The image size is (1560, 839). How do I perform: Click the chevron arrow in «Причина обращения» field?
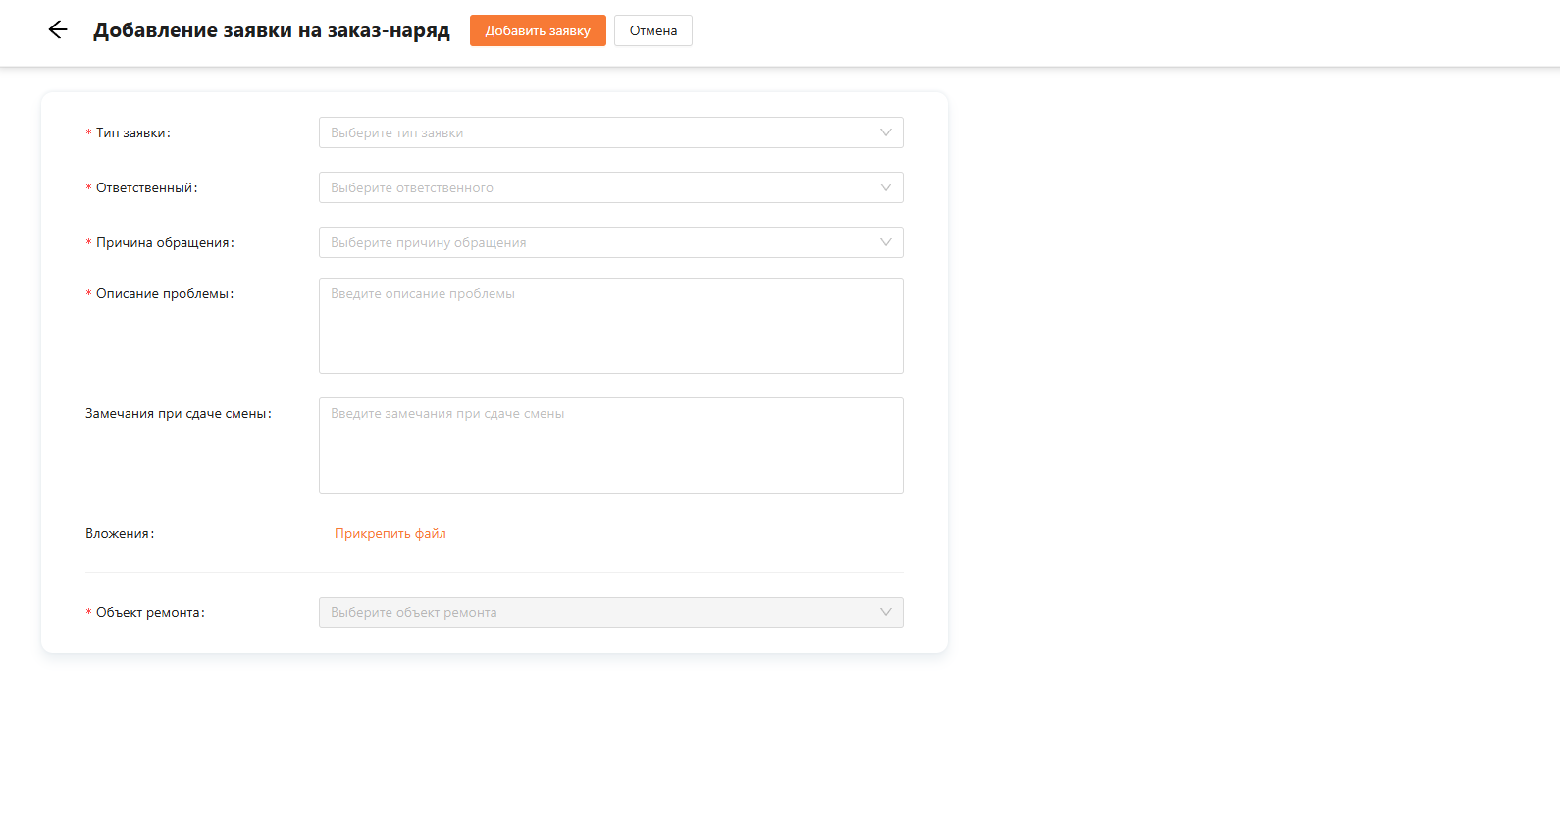[885, 242]
